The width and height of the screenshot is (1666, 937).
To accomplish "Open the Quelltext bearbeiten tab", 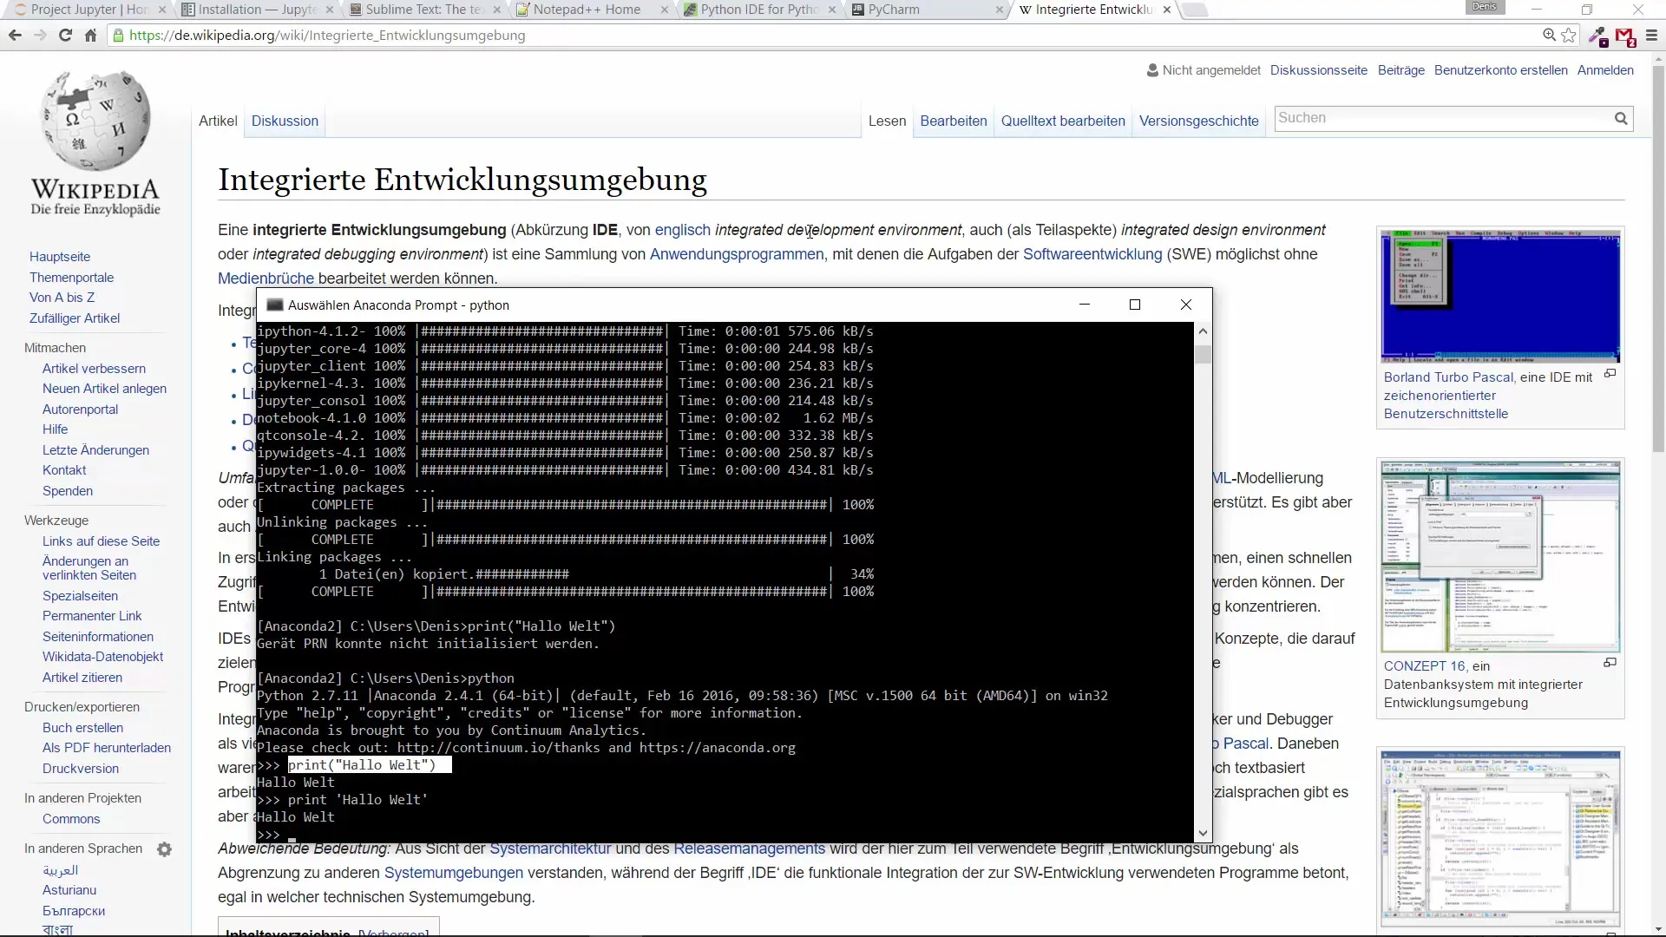I will pos(1063,121).
